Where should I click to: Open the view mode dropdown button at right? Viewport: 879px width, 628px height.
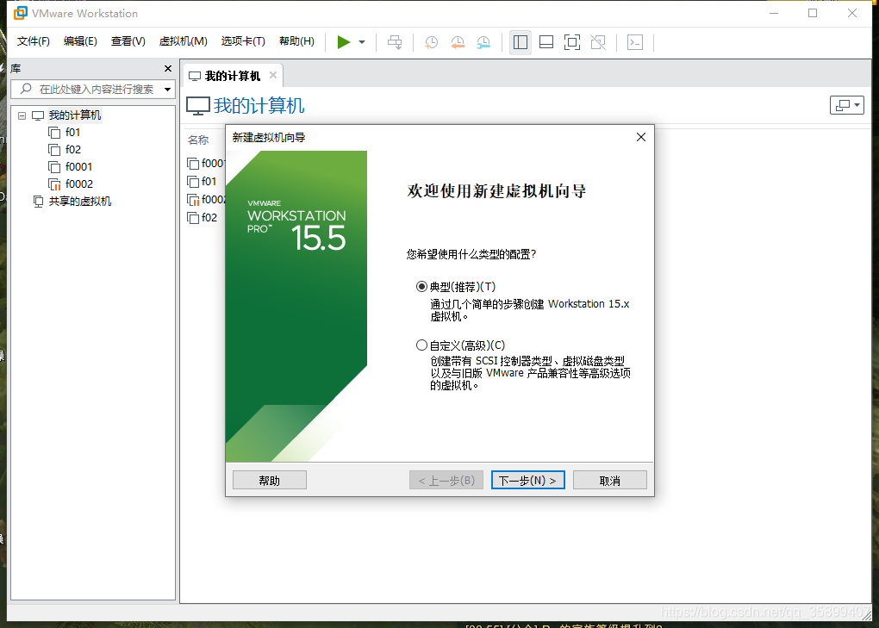pyautogui.click(x=846, y=105)
